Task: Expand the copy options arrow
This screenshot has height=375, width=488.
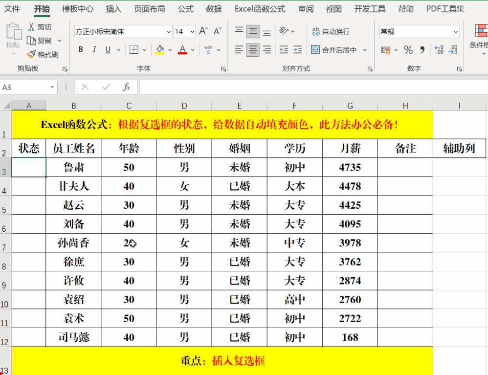Action: click(x=60, y=41)
